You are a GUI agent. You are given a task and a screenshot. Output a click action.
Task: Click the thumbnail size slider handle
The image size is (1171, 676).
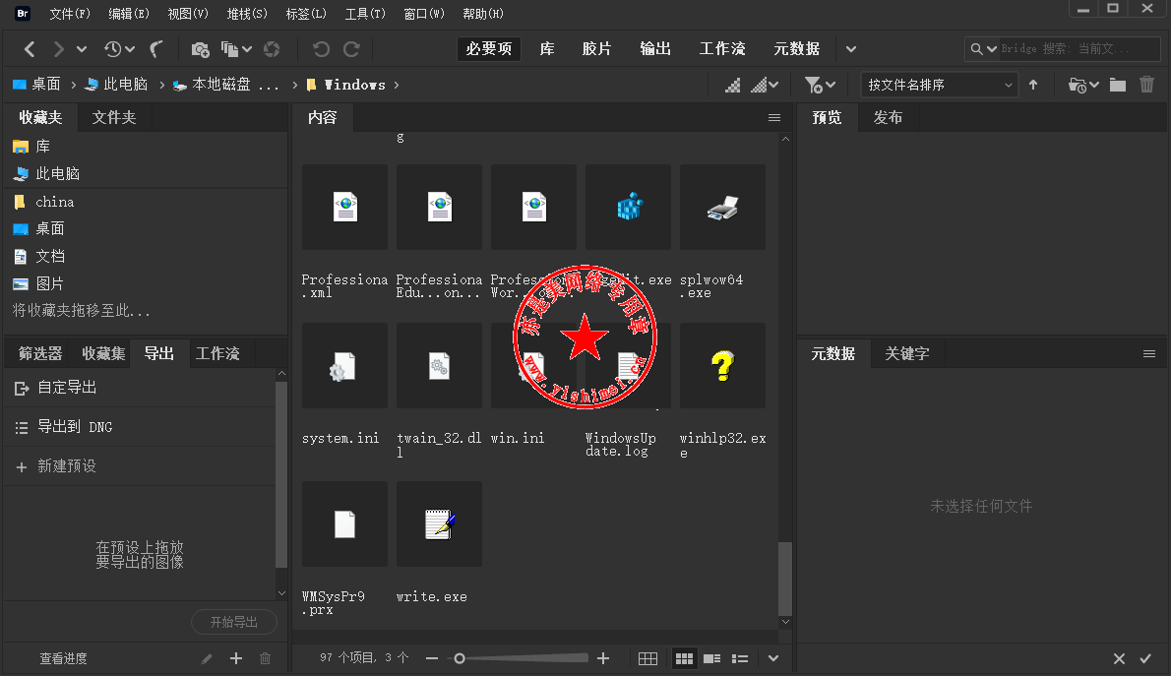coord(460,659)
